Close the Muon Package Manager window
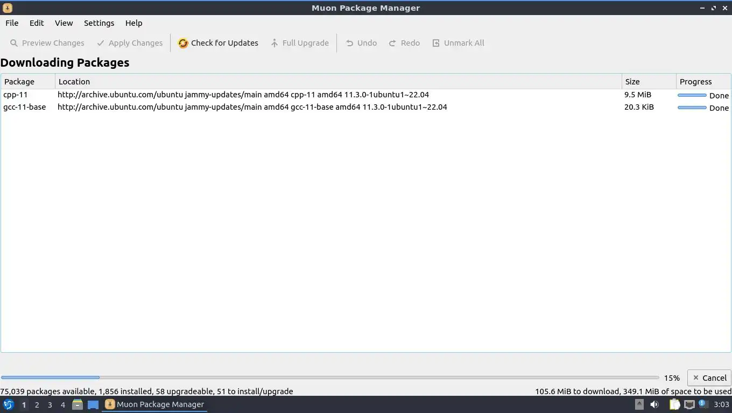Screen dimensions: 732x413 click(x=725, y=8)
